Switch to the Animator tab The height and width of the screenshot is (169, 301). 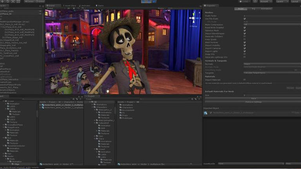[85, 5]
